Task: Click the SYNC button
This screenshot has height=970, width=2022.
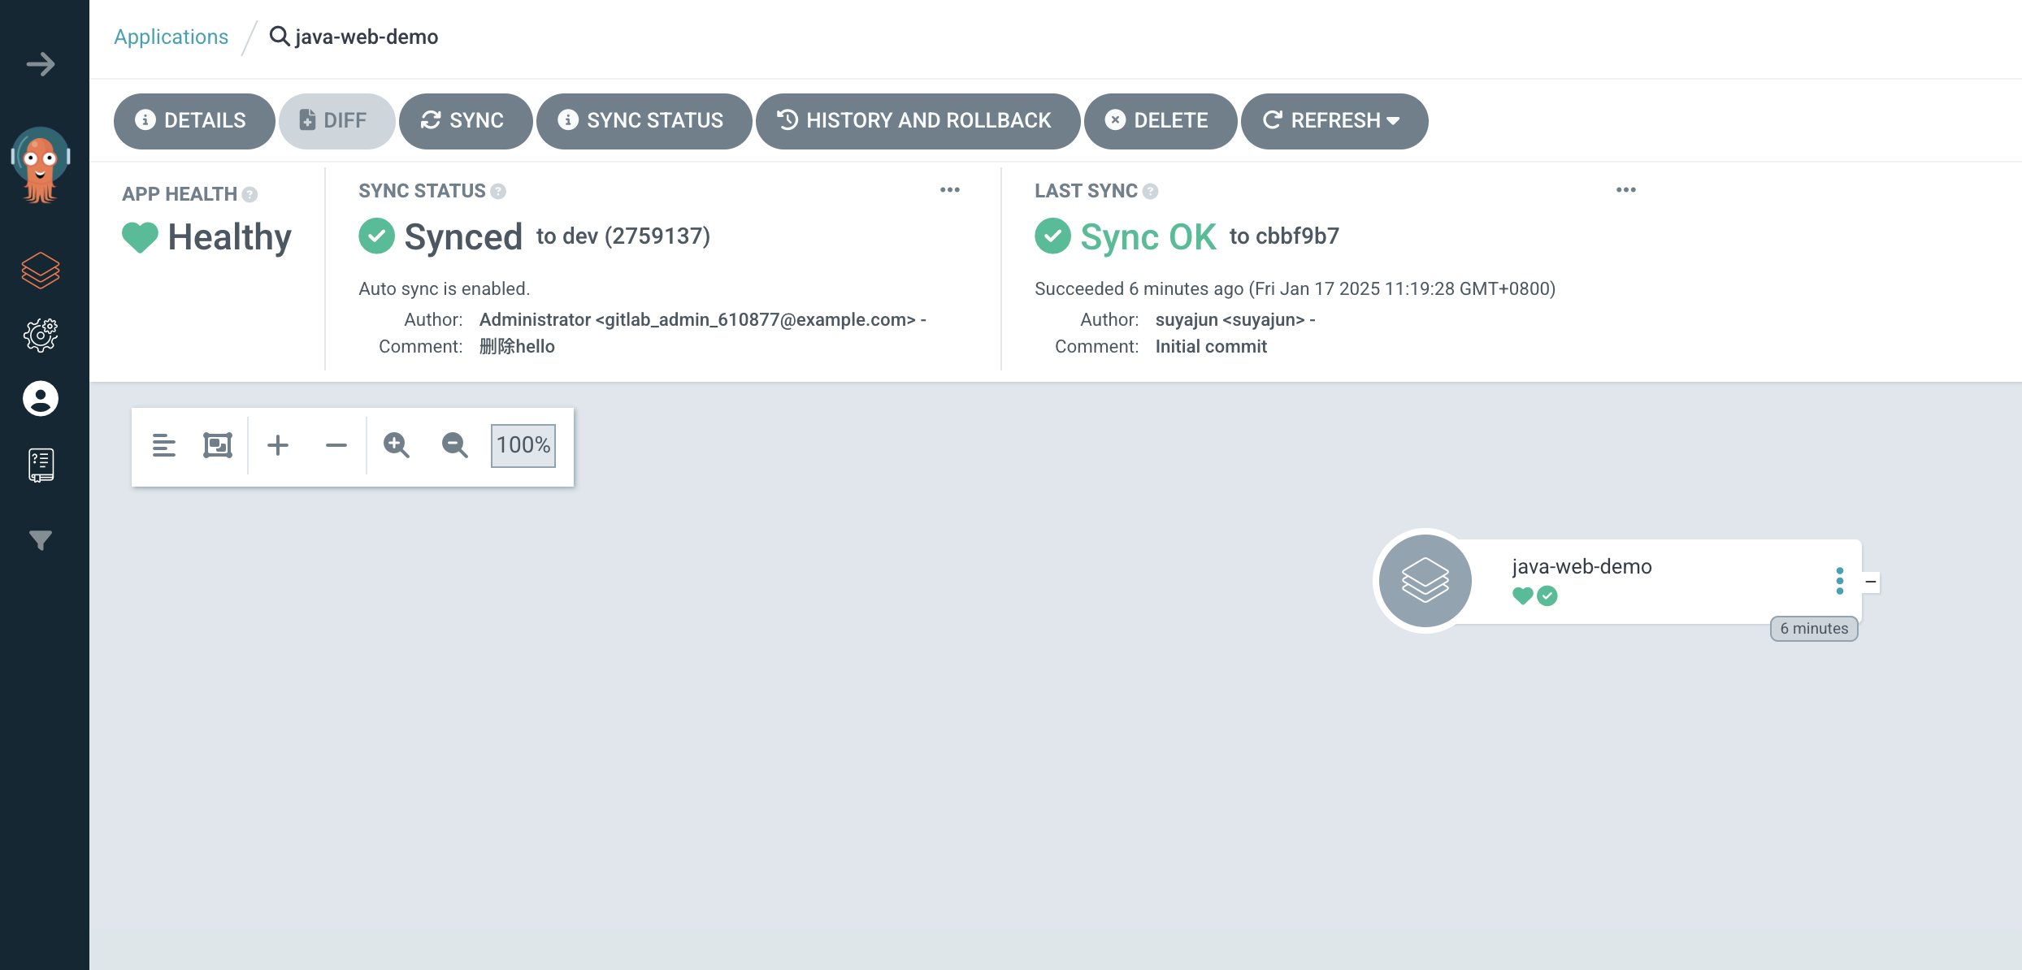Action: tap(464, 121)
